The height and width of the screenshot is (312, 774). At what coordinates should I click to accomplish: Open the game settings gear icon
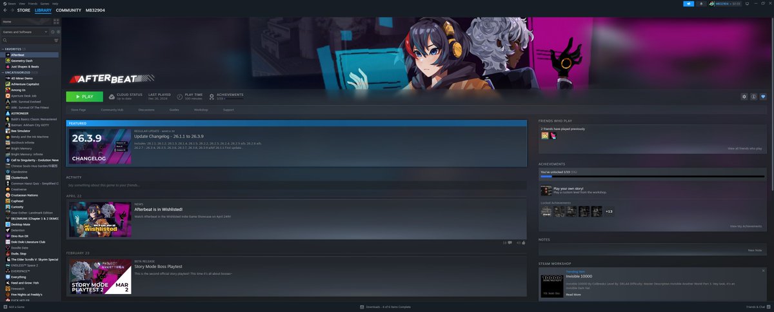744,97
